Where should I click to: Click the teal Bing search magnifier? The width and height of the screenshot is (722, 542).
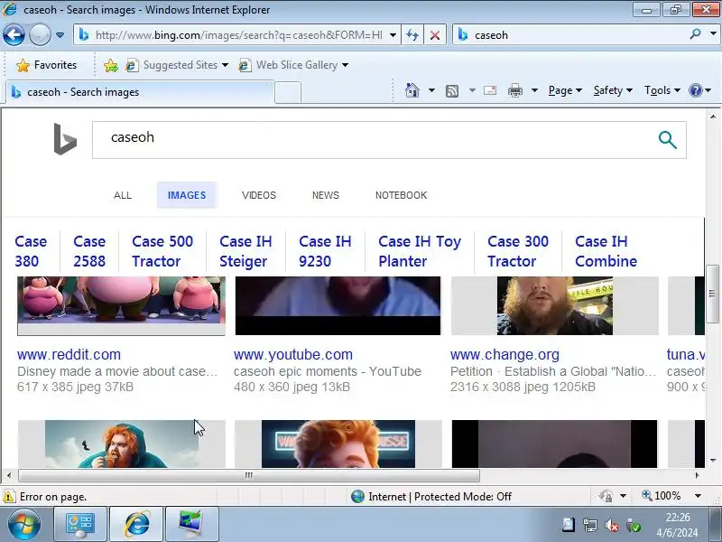click(x=667, y=140)
